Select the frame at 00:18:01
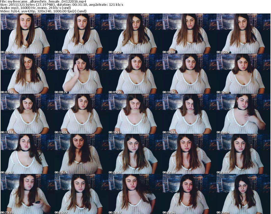The image size is (271, 214). 243,114
